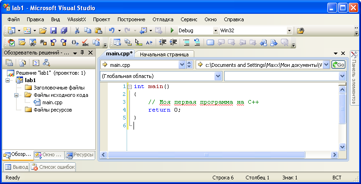This screenshot has width=361, height=184.
Task: Comment out selected lines icon
Action: pyautogui.click(x=186, y=42)
